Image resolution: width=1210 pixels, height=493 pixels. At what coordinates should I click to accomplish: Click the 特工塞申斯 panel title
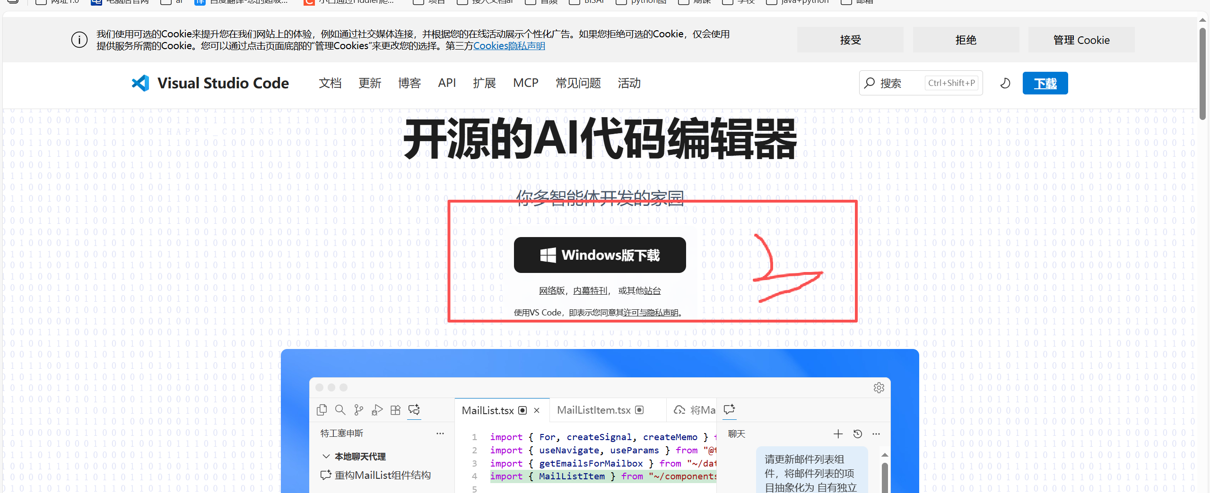click(x=341, y=433)
